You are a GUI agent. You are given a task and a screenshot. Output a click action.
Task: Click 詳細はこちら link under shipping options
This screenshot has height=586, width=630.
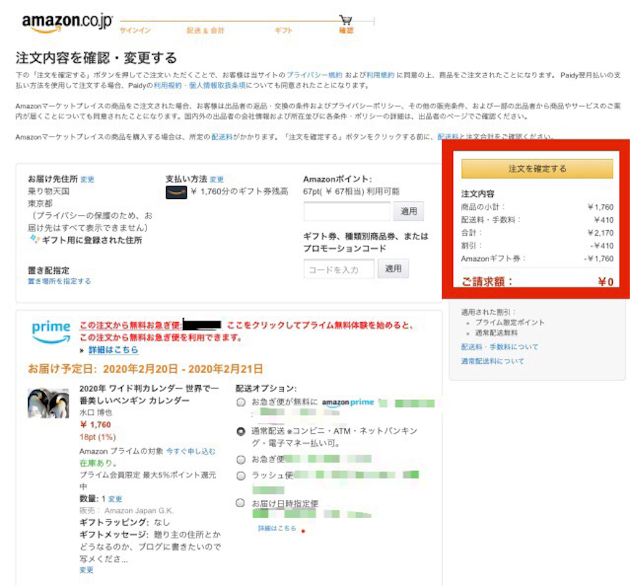click(277, 528)
